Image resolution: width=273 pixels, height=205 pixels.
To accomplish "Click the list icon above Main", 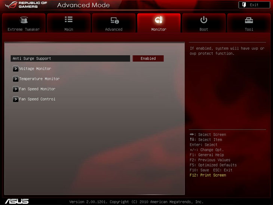I will 69,20.
